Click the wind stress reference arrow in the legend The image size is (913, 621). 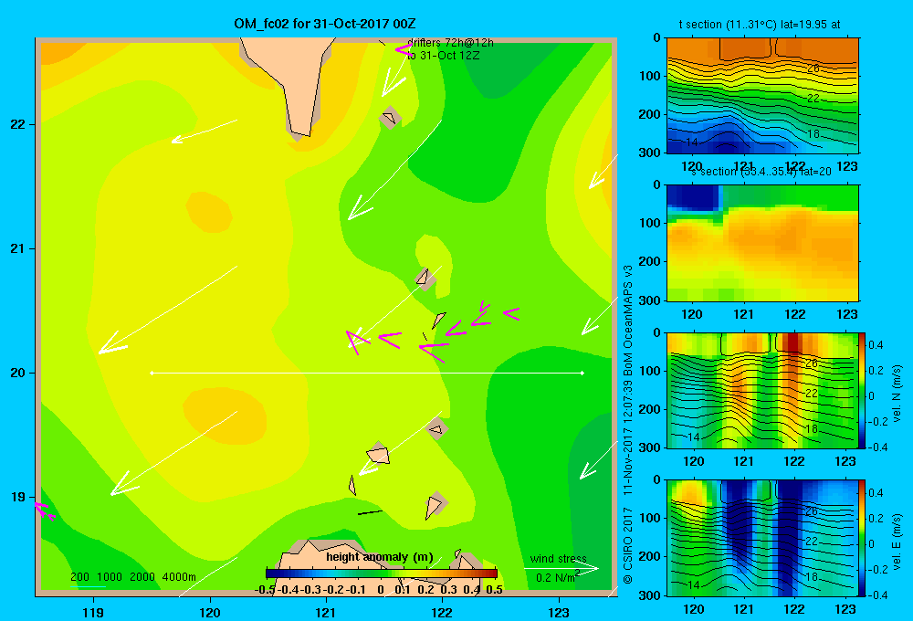[x=561, y=568]
